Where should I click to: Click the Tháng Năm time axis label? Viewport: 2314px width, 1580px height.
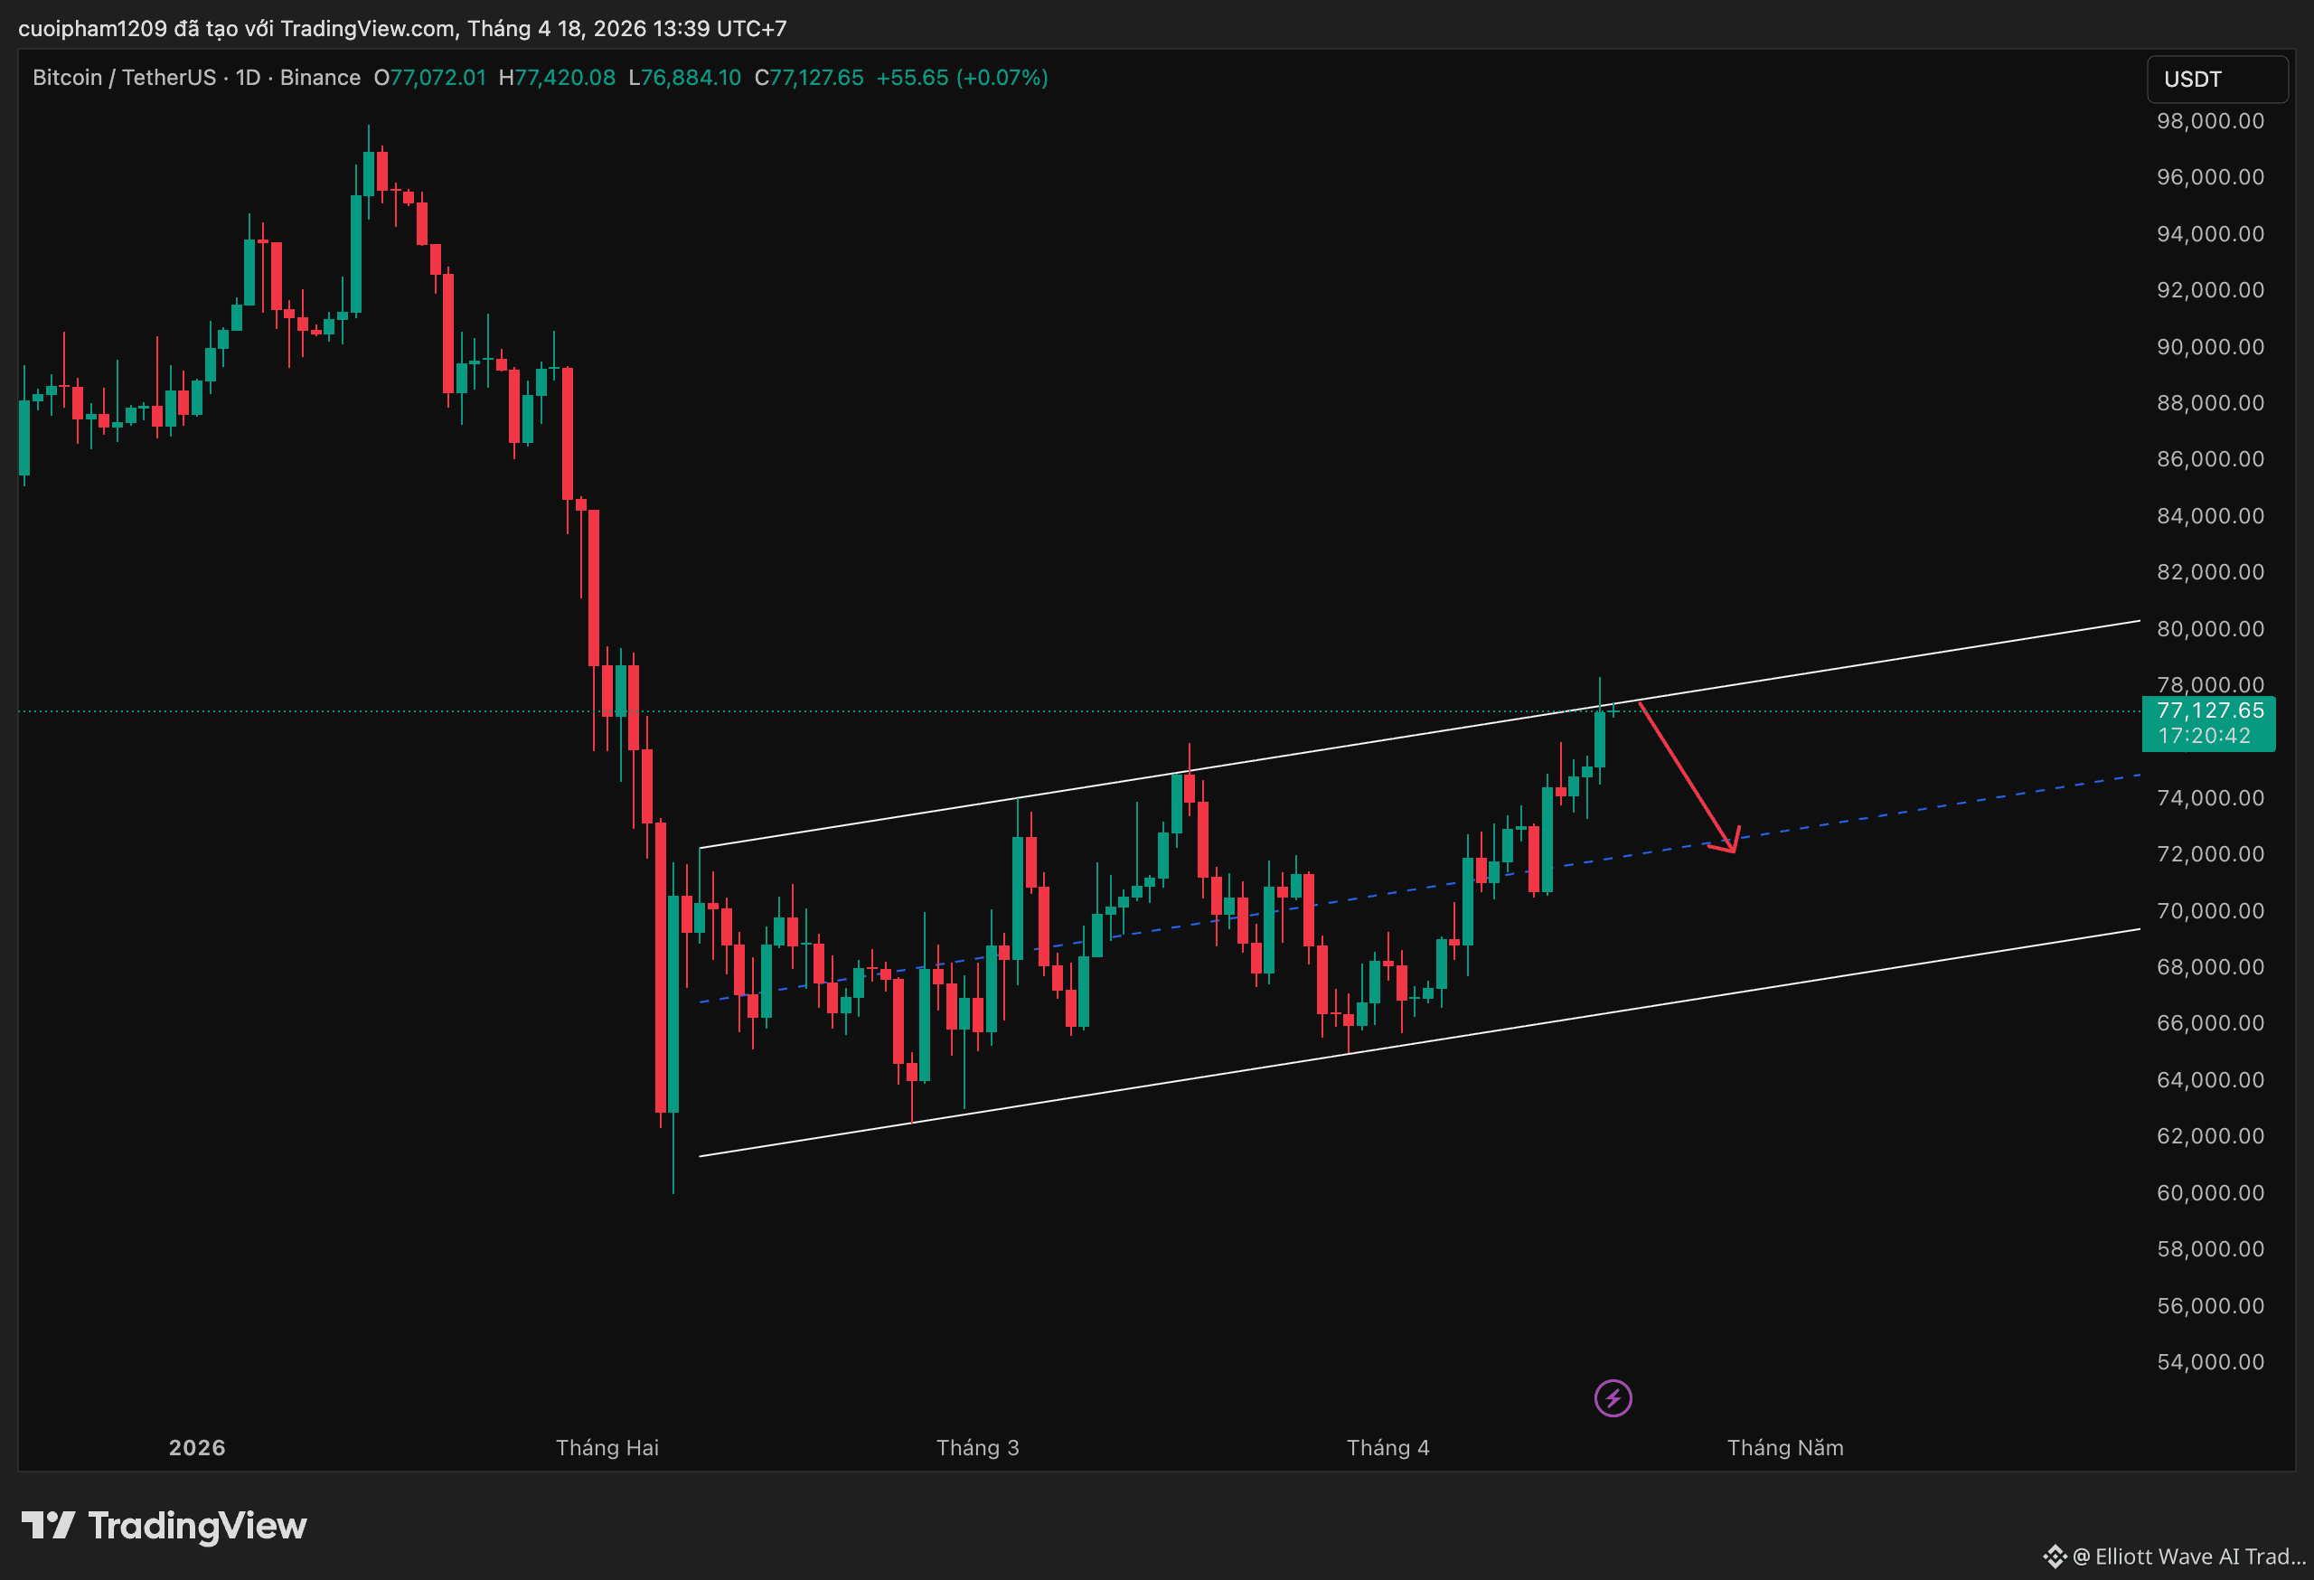tap(1785, 1448)
